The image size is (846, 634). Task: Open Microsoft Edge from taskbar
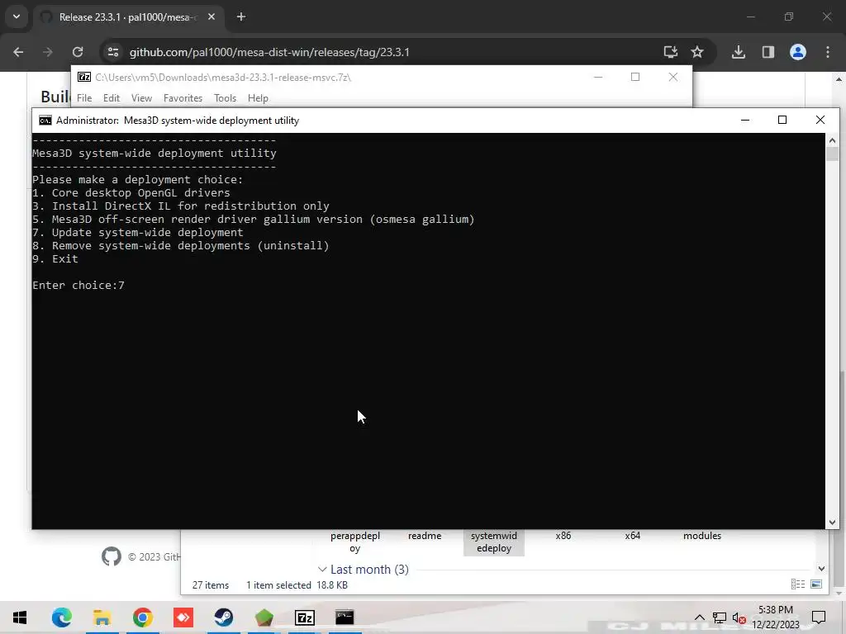click(61, 617)
